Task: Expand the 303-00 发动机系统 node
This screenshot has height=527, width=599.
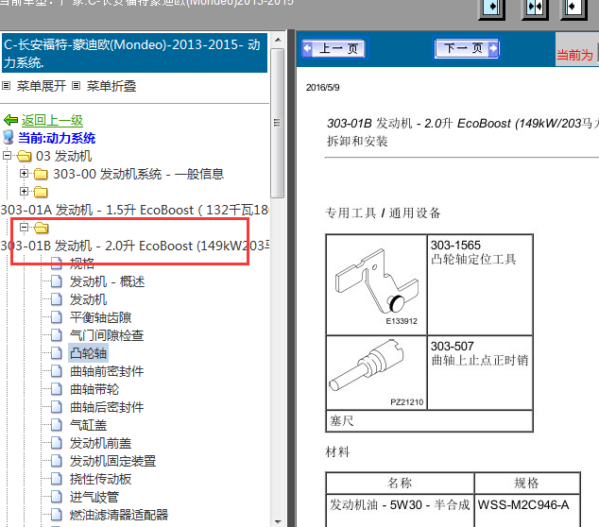Action: (24, 174)
